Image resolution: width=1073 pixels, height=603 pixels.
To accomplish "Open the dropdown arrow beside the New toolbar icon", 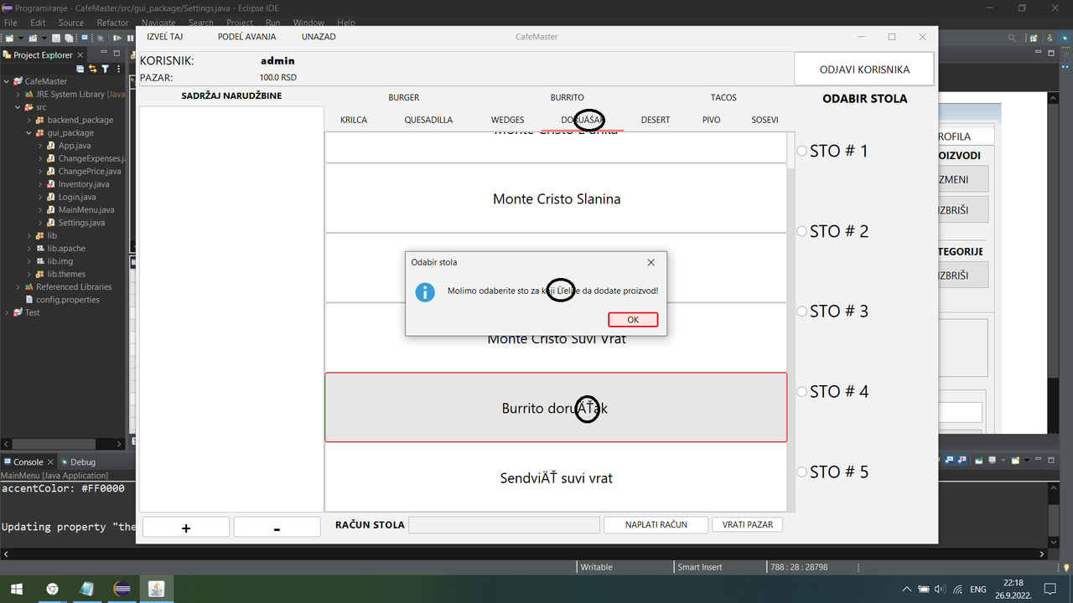I will [x=21, y=37].
